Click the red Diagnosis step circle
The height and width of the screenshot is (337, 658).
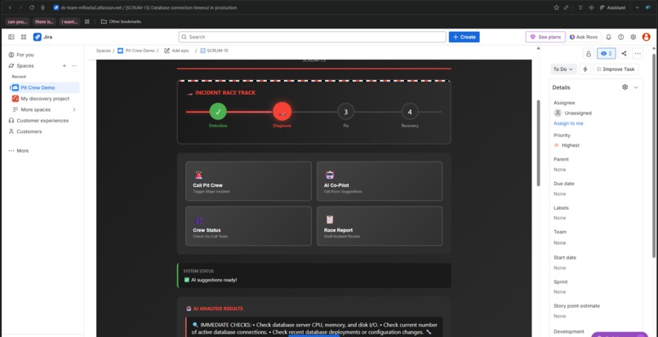click(x=282, y=112)
